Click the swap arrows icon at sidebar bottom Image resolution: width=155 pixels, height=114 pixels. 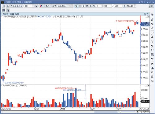(152, 81)
